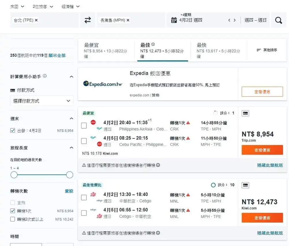Viewport: 289px width, 246px height.
Task: Go to previous date with left arrow
Action: [x=229, y=20]
